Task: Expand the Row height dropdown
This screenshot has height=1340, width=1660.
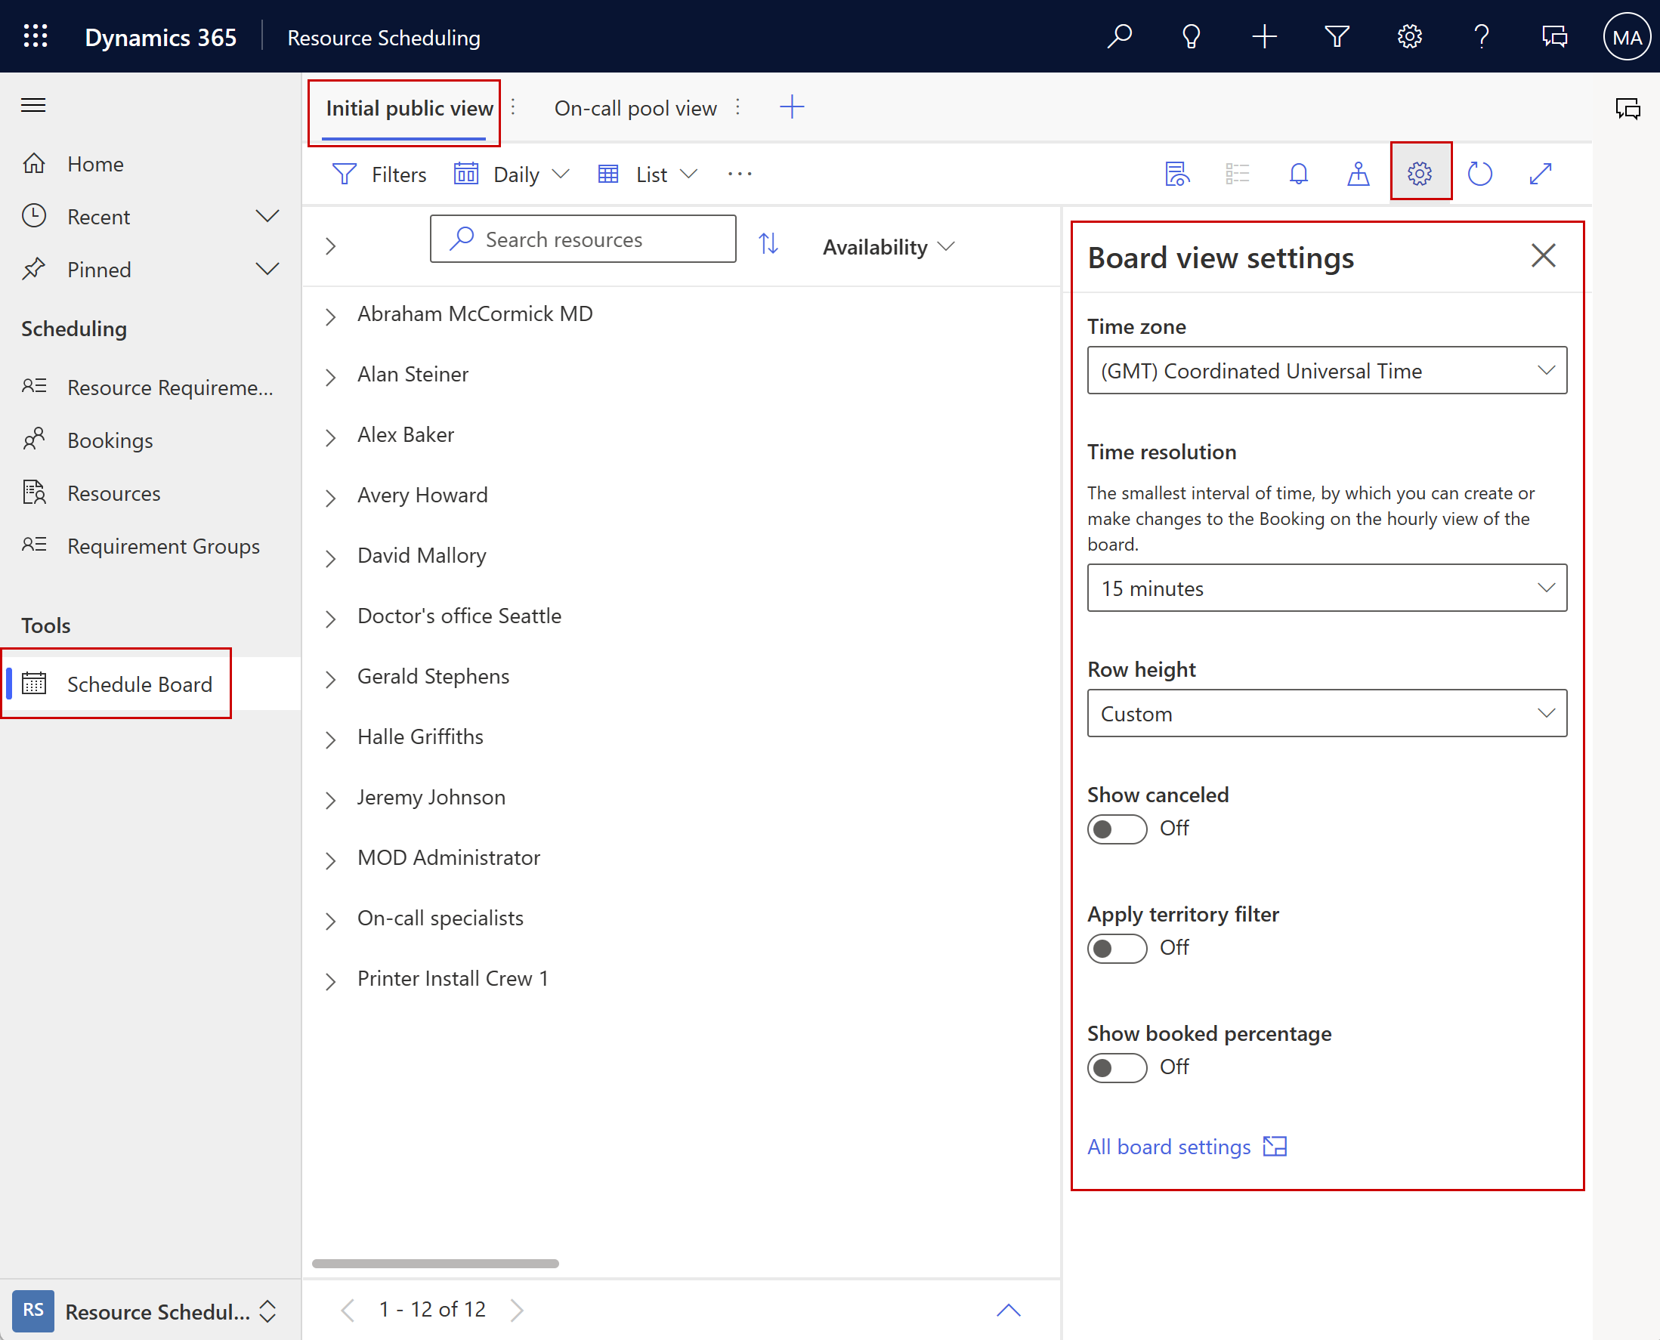Action: tap(1542, 712)
